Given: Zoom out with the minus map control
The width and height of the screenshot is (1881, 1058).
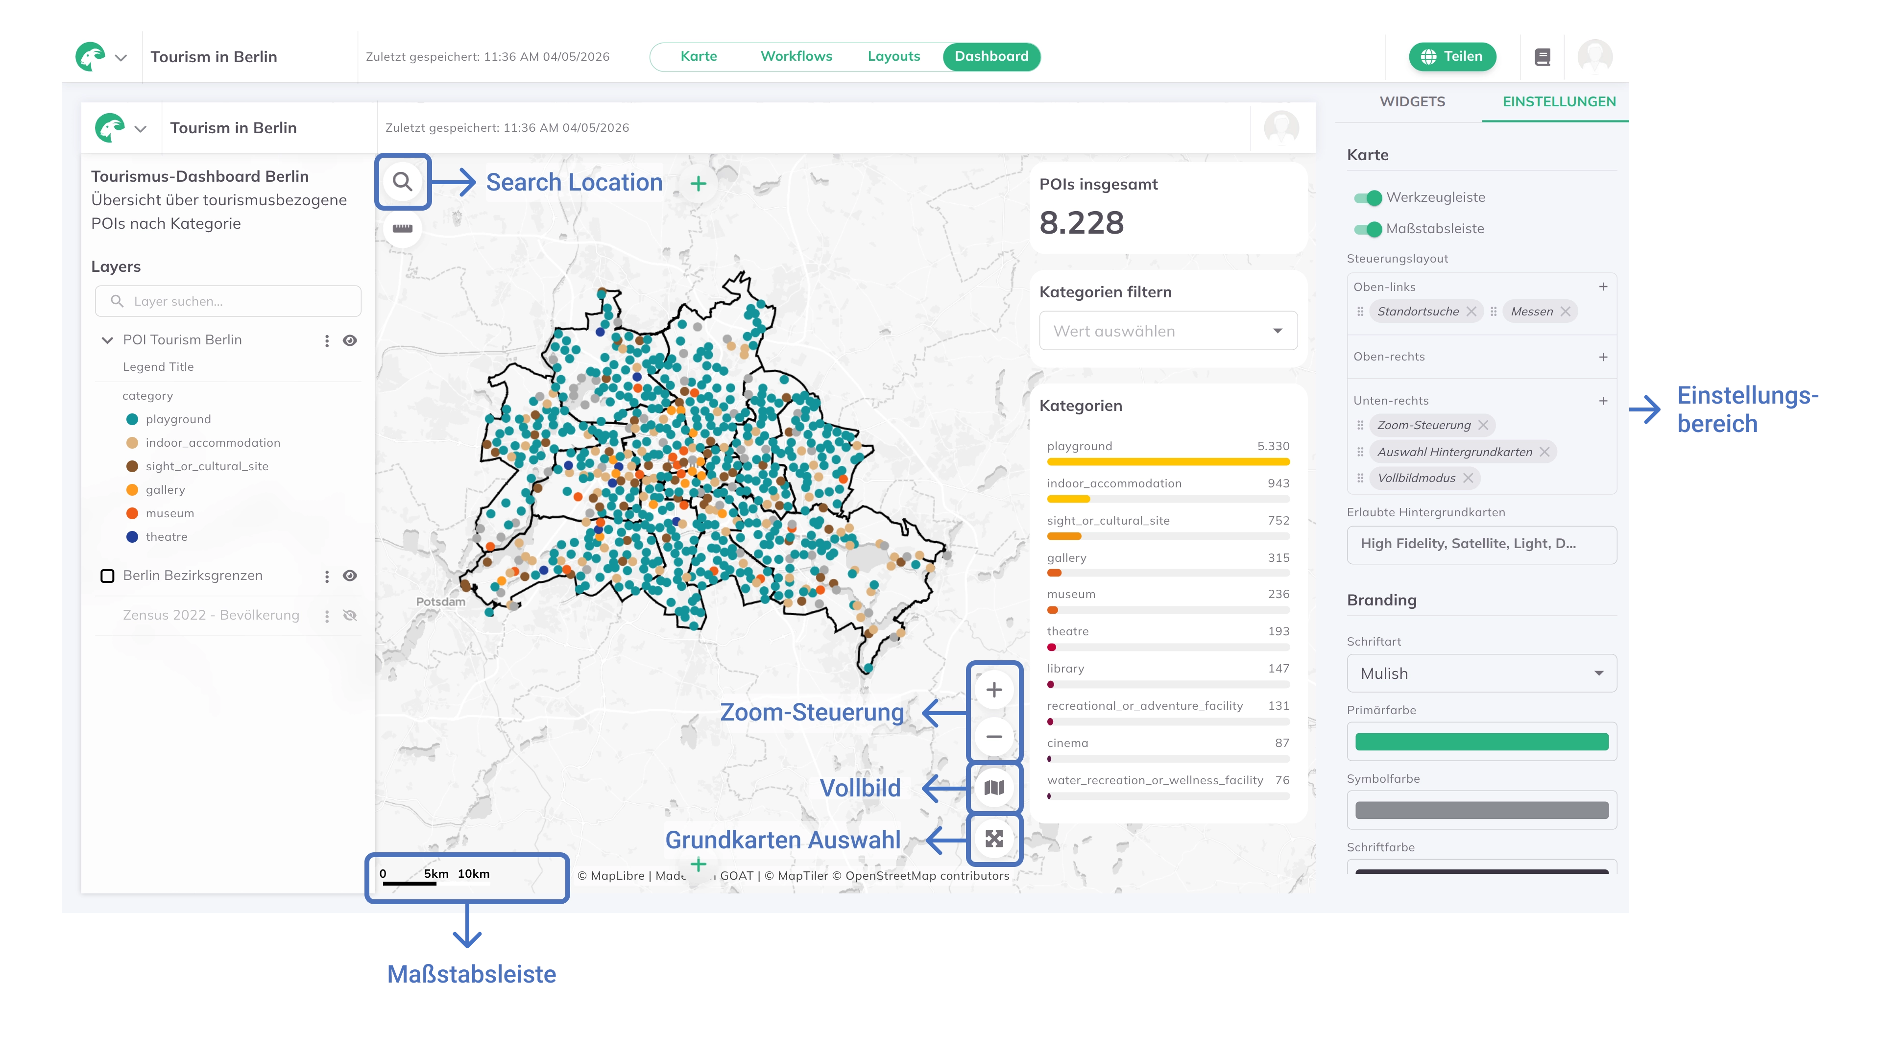Looking at the screenshot, I should [994, 737].
